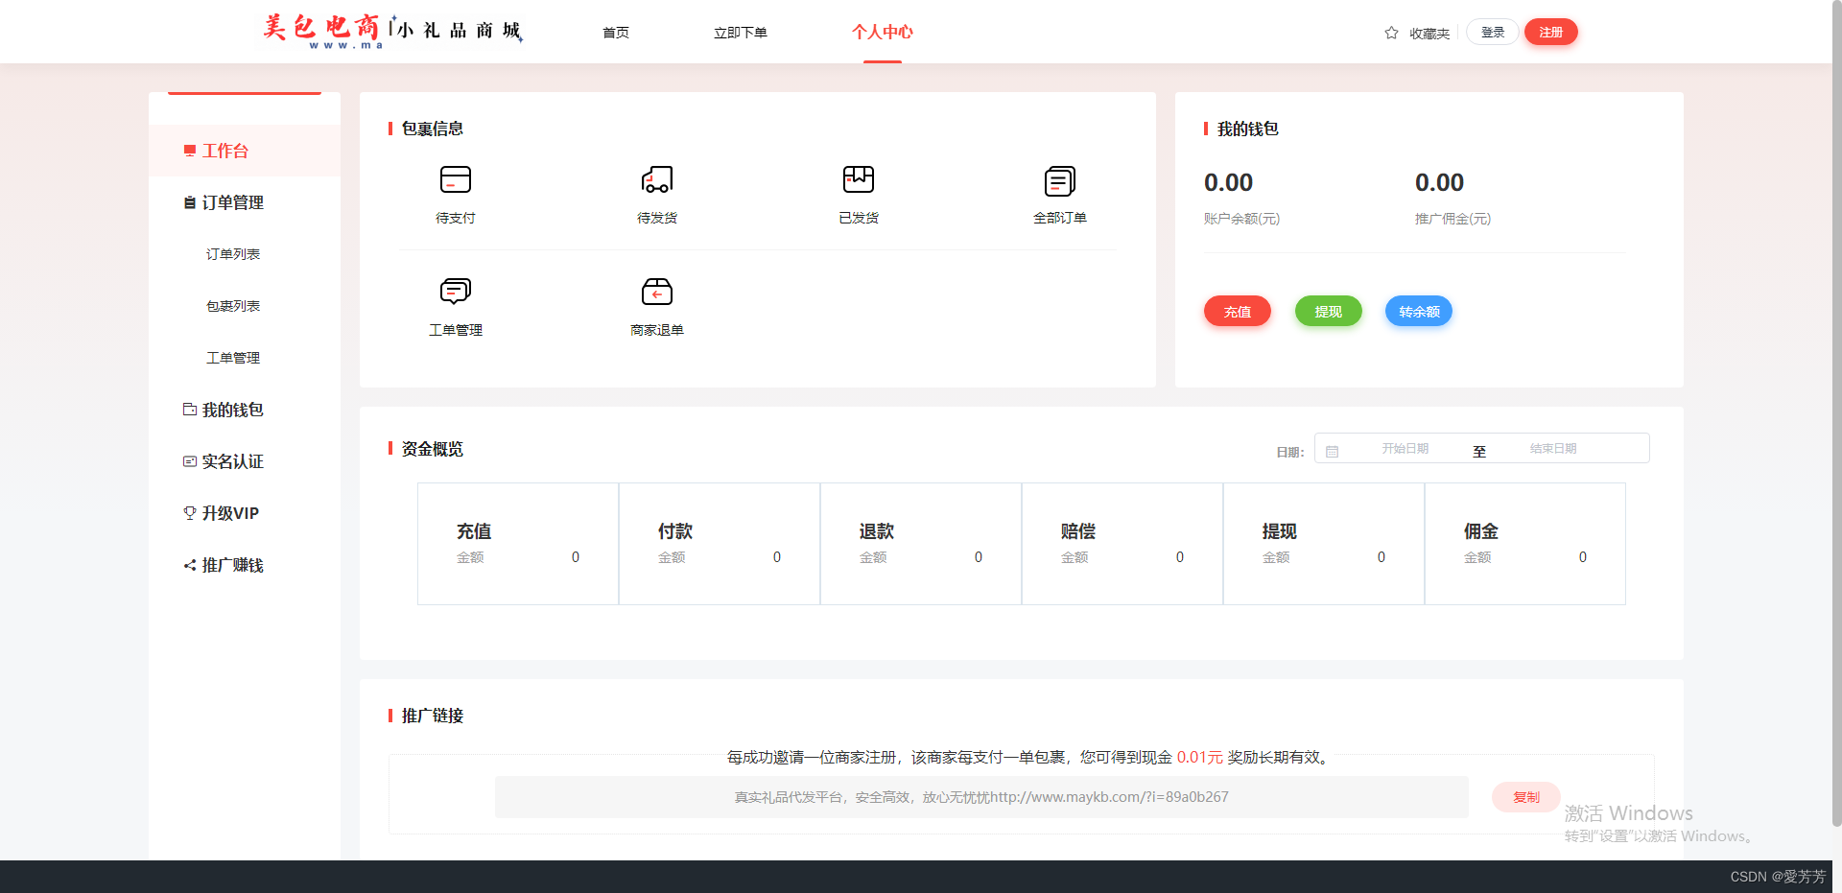Open the 待发货 awaiting shipment icon
This screenshot has width=1842, height=893.
pos(657,179)
